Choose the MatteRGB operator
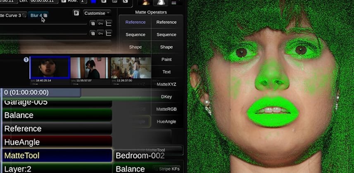Viewport: 354px width, 173px height. [x=166, y=109]
